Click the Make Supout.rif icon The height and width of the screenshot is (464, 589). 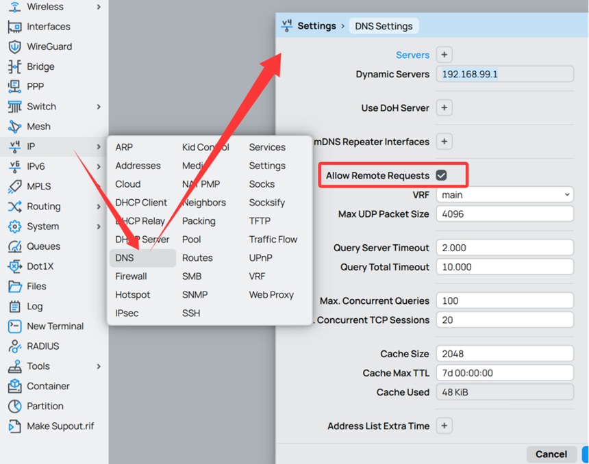pyautogui.click(x=14, y=426)
